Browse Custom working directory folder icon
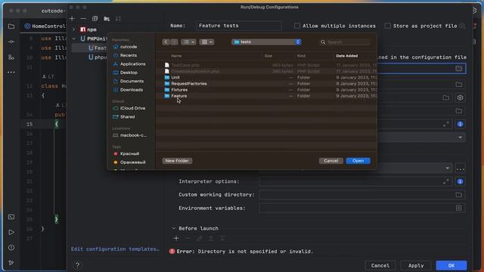This screenshot has width=484, height=272. coord(459,195)
